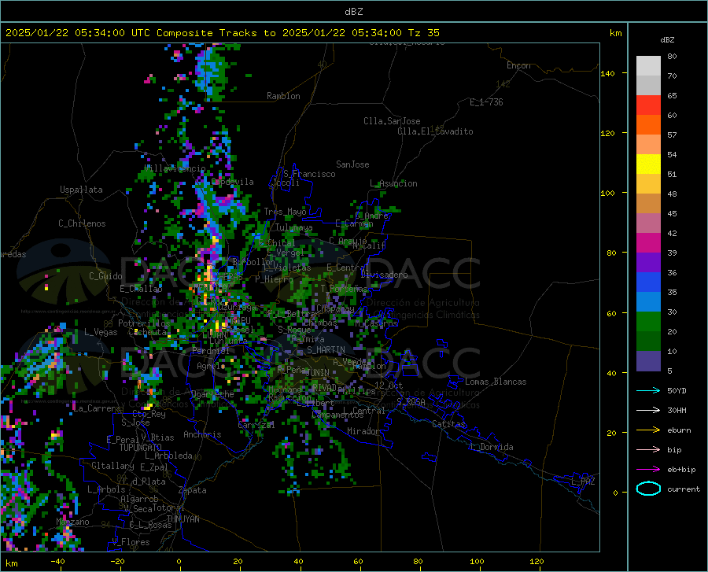The height and width of the screenshot is (572, 708).
Task: Click the Zapata label
Action: tap(193, 490)
